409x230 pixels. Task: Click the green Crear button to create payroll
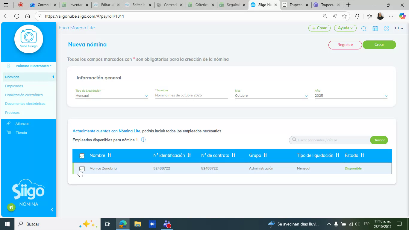[379, 45]
